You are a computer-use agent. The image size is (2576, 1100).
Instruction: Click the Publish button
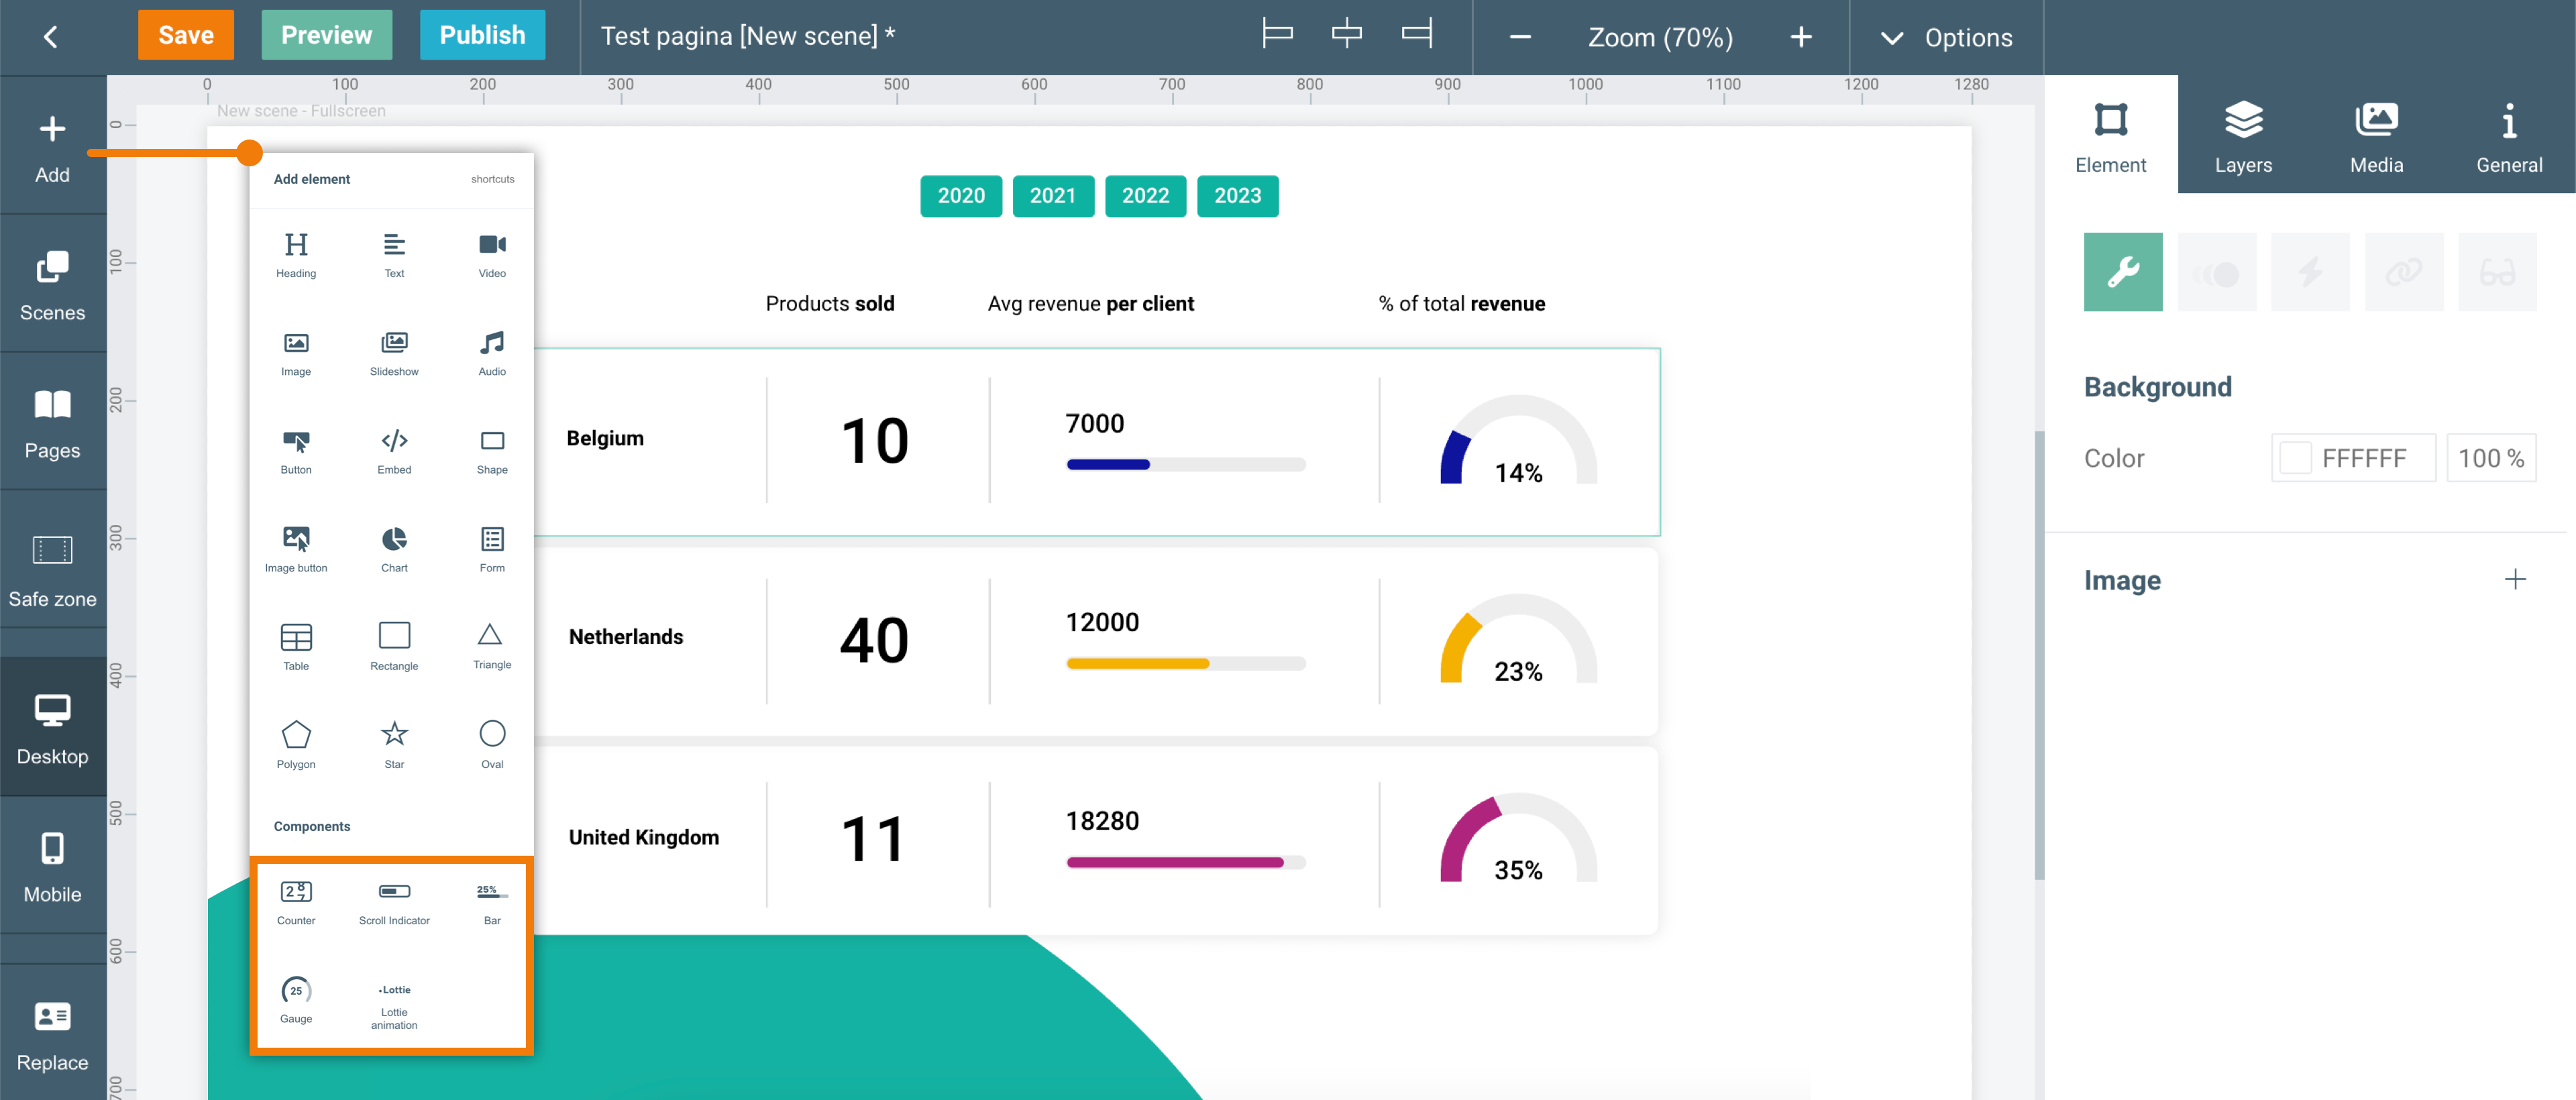[x=483, y=35]
